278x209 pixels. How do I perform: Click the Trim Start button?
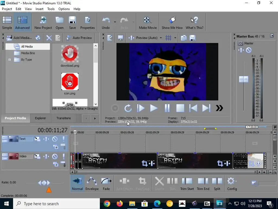187,184
